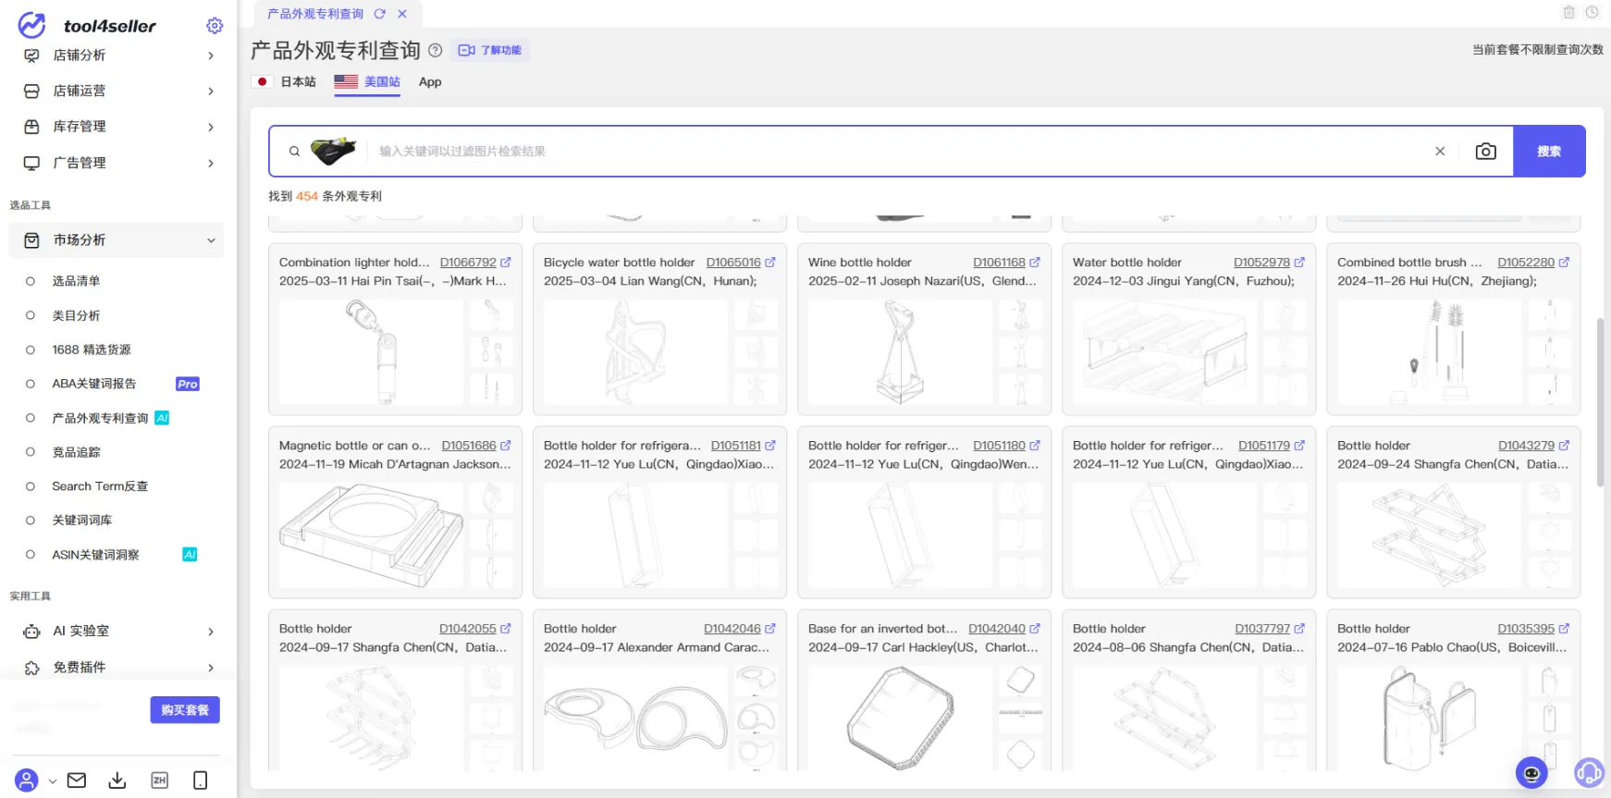Click the blue 搜索 button
Image resolution: width=1611 pixels, height=798 pixels.
(1549, 151)
